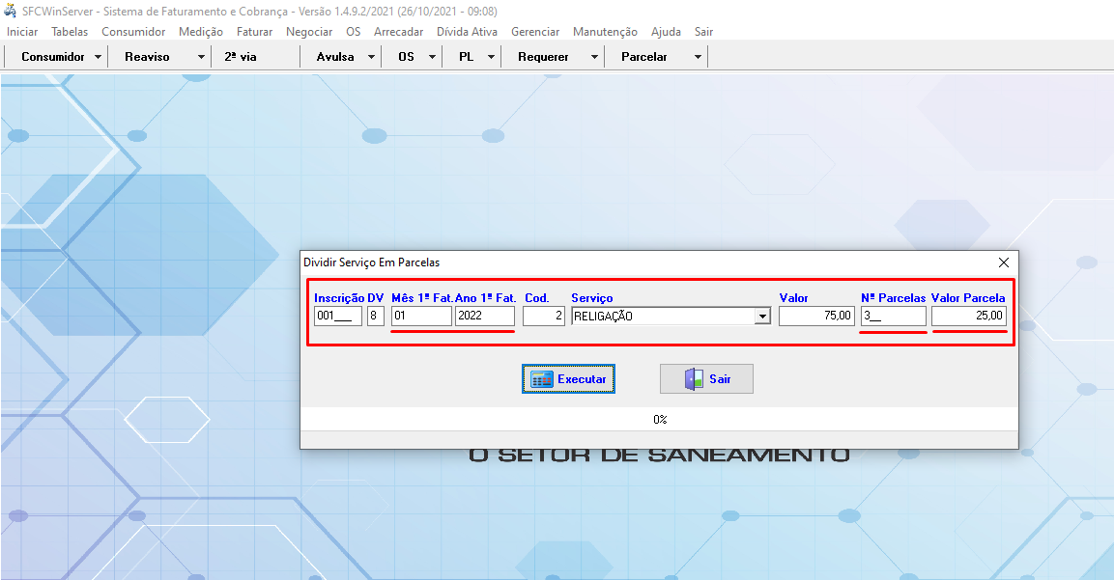
Task: Click the Executar button calculator icon
Action: coord(542,379)
